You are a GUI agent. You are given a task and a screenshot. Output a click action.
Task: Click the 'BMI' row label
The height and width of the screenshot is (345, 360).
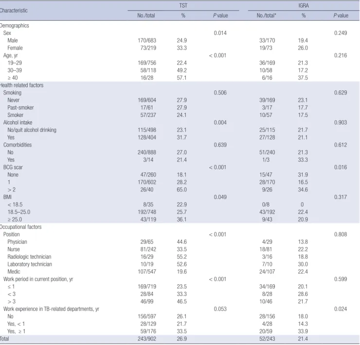point(7,197)
